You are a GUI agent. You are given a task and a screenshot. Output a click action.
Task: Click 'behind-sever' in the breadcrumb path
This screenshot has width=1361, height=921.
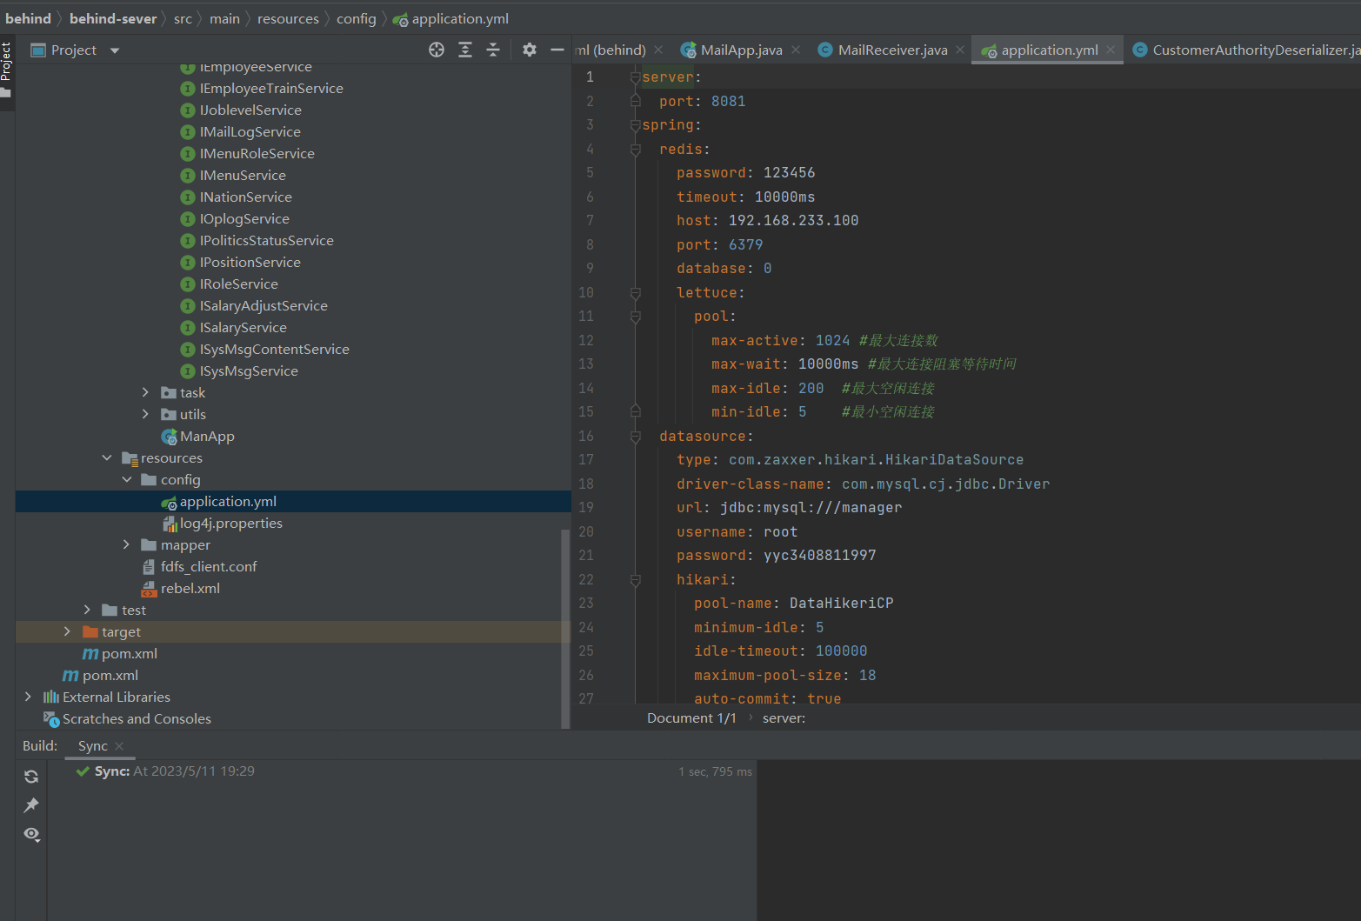pos(113,18)
